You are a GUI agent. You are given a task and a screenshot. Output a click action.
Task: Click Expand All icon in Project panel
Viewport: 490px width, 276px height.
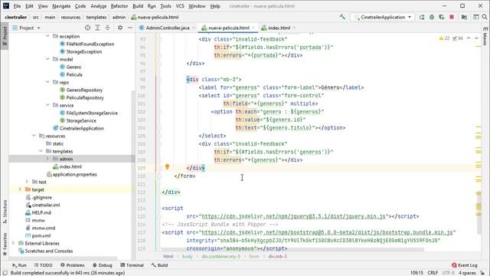pos(97,28)
